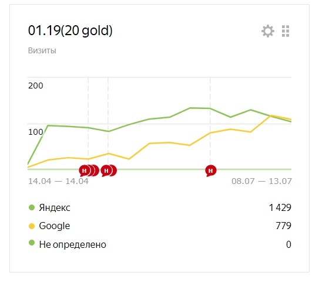This screenshot has height=283, width=319.
Task: Toggle the Яндекс series green dot
Action: 32,207
